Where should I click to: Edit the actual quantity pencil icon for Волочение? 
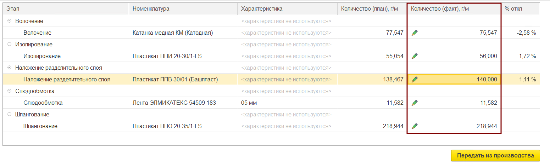point(415,33)
